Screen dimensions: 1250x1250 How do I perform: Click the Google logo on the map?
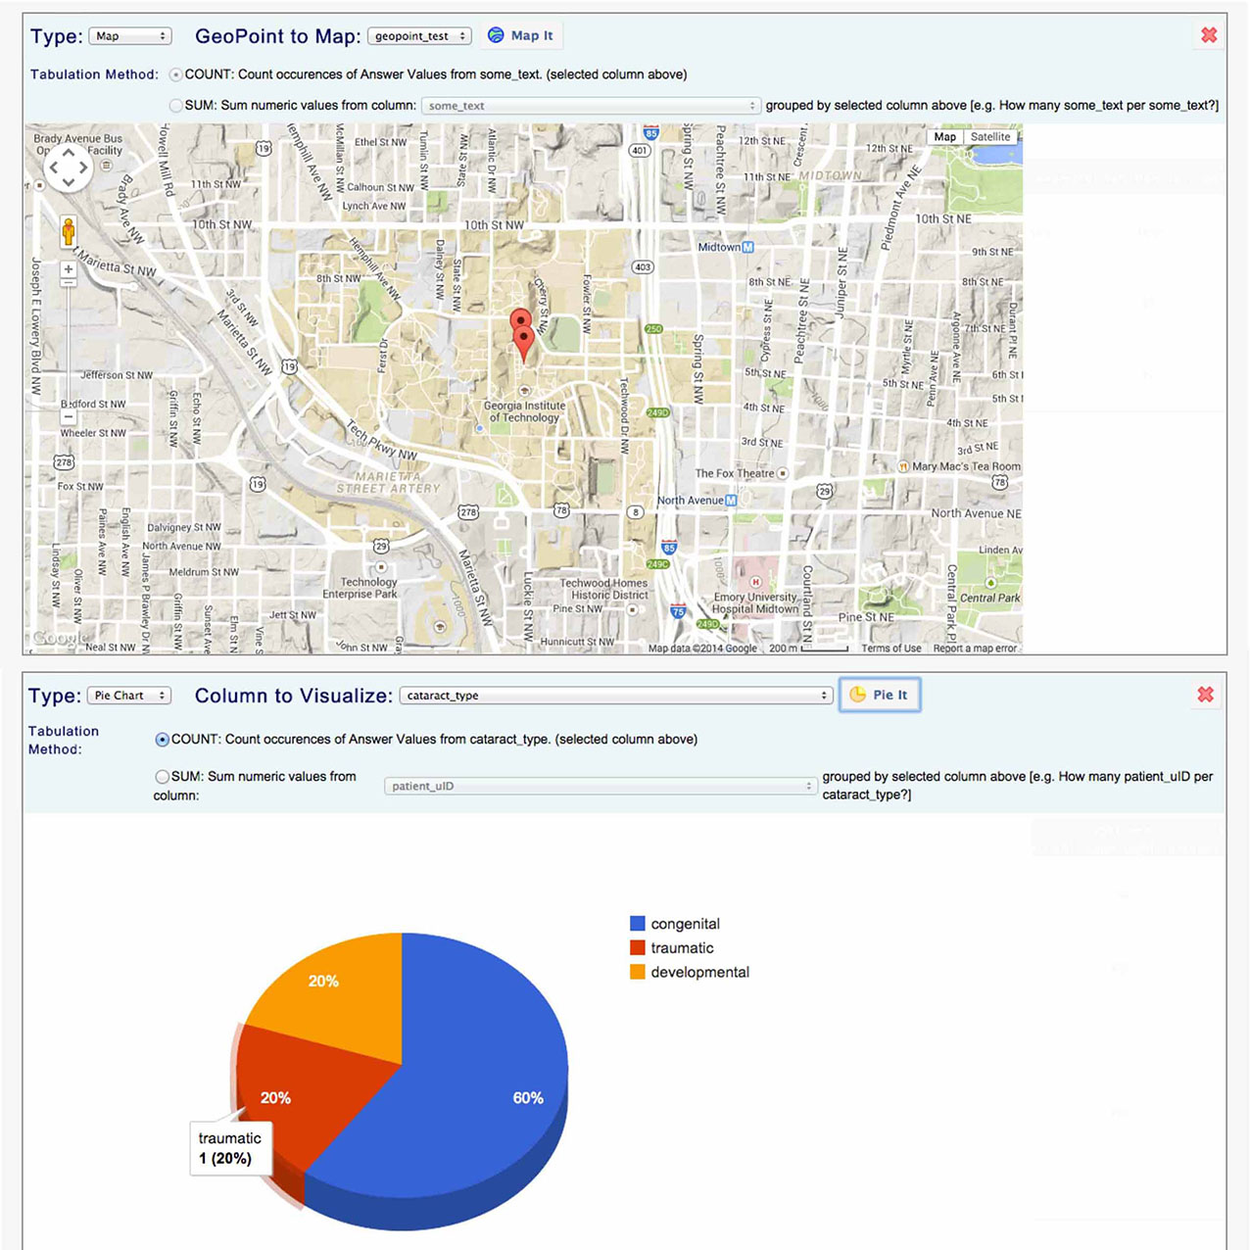(60, 639)
